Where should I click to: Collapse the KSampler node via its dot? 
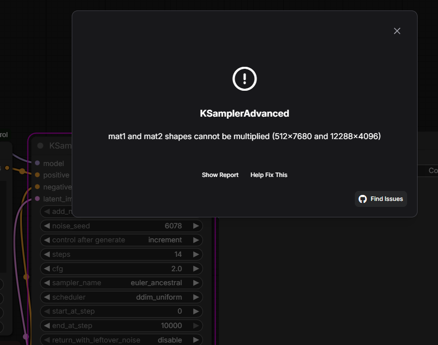pyautogui.click(x=40, y=146)
